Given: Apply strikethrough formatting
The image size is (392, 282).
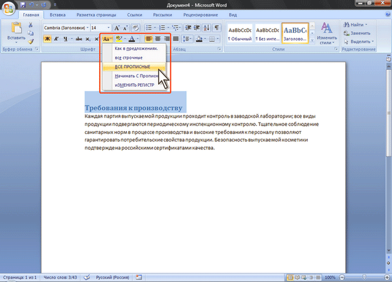Looking at the screenshot, I should (x=79, y=39).
